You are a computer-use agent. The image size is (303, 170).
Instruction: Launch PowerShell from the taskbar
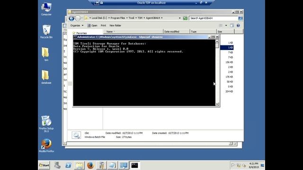68,165
